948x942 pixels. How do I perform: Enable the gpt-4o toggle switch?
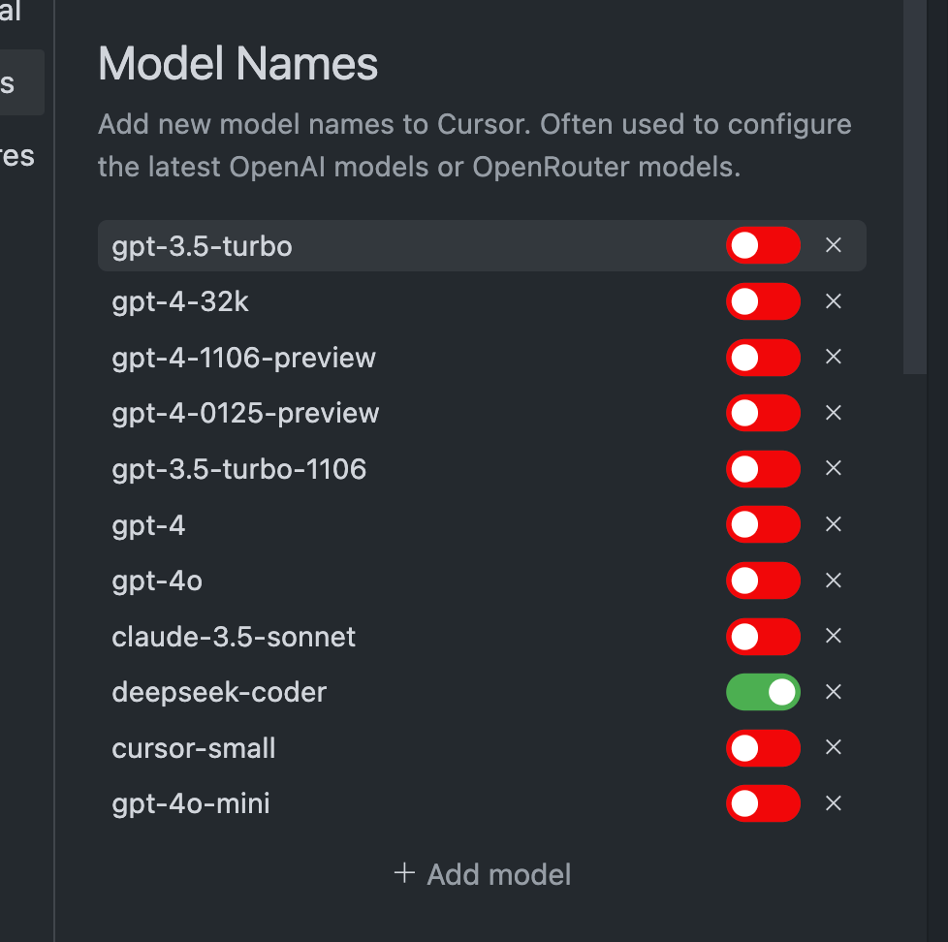tap(763, 581)
